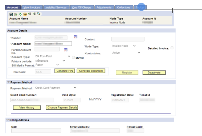Collapse the Payment Method section
This screenshot has height=136, width=202.
[8, 82]
